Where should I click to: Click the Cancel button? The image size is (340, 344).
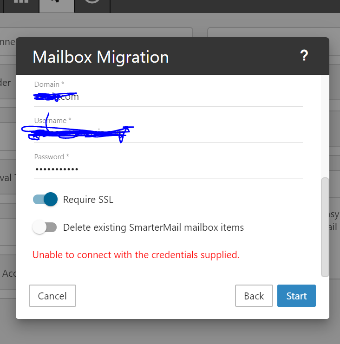(52, 296)
